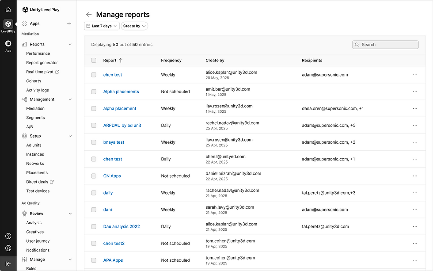The image size is (433, 271).
Task: Open Creatives under Review
Action: click(35, 232)
